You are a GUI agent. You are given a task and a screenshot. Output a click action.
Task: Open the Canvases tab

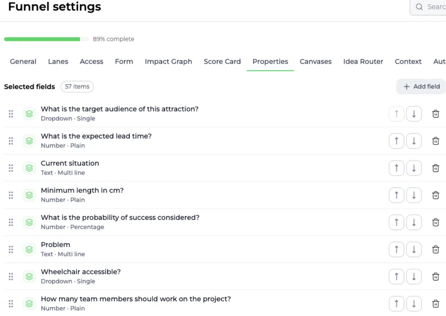[315, 62]
